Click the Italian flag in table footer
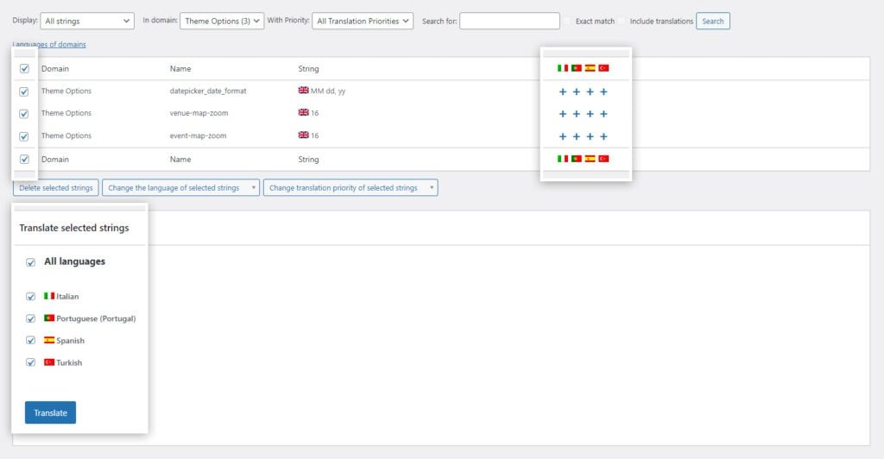884x459 pixels. coord(563,159)
